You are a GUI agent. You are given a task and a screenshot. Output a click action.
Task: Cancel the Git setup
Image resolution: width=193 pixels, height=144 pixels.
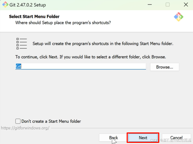(x=176, y=138)
